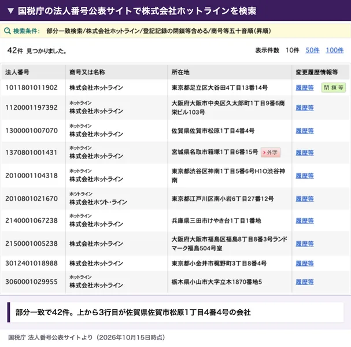Show 50件 results per page

click(x=312, y=50)
